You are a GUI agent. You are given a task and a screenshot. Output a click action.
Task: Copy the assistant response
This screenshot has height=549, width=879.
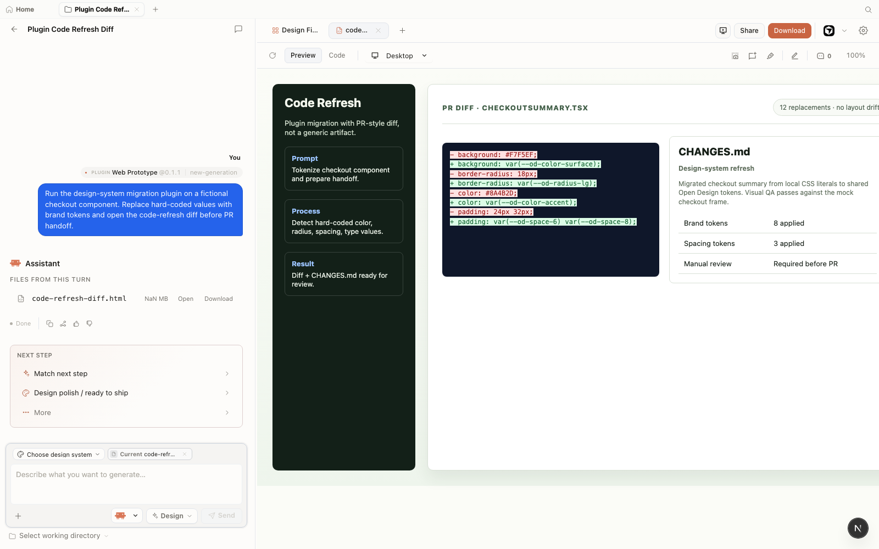pos(49,324)
